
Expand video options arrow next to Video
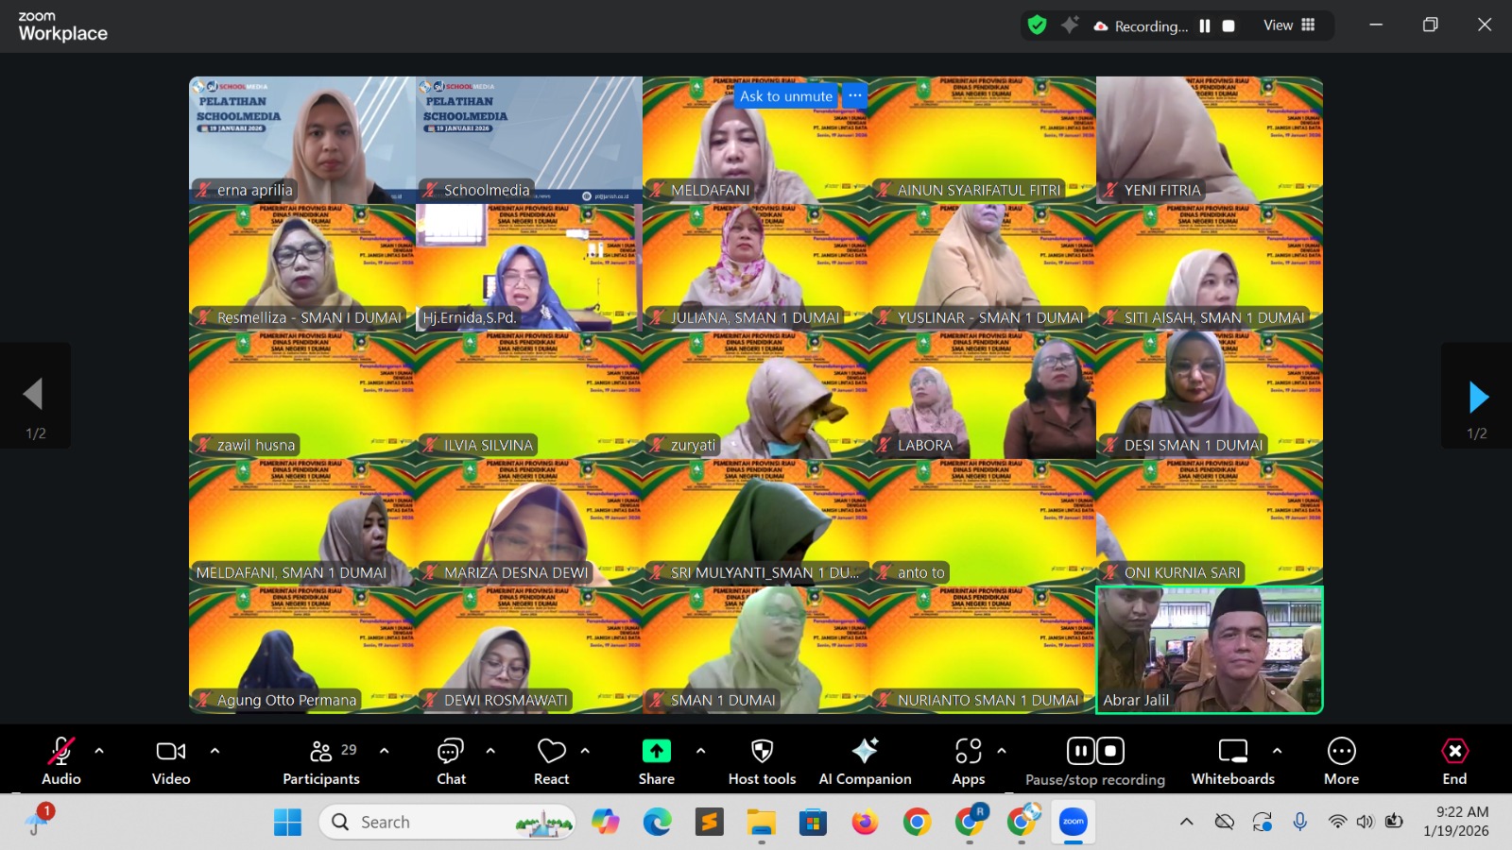pos(215,751)
